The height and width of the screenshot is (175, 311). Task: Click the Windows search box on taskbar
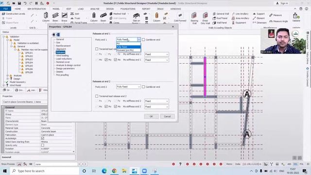(45, 171)
